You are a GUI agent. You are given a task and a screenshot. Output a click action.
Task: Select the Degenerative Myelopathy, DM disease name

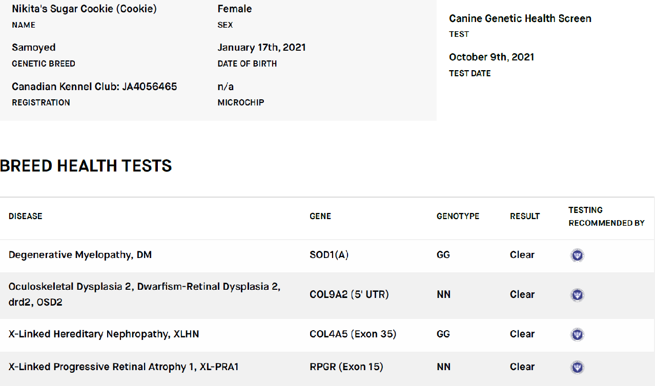pyautogui.click(x=80, y=255)
